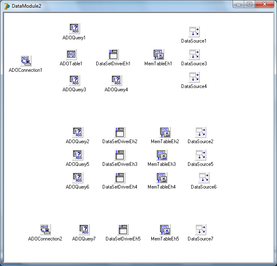Click the "DataSource7" label text
This screenshot has height=266, width=277.
(x=201, y=239)
